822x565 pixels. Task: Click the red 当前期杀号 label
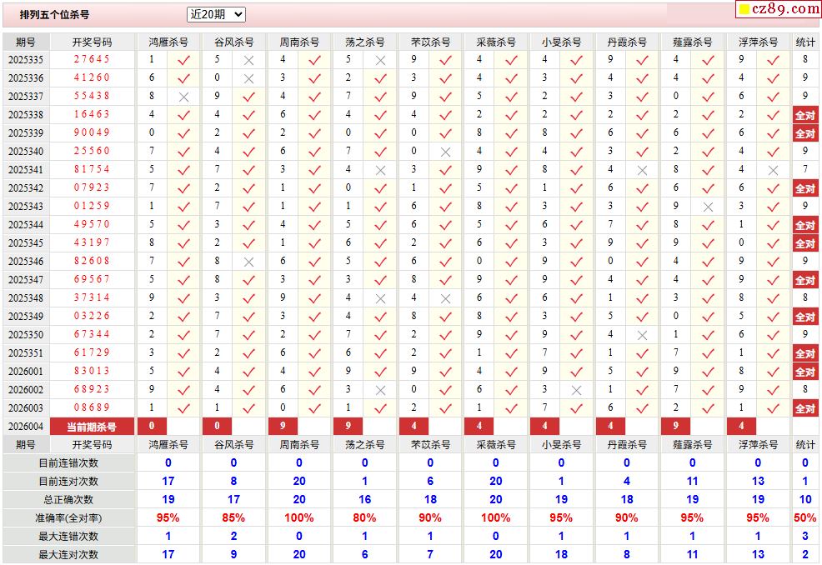(x=92, y=427)
